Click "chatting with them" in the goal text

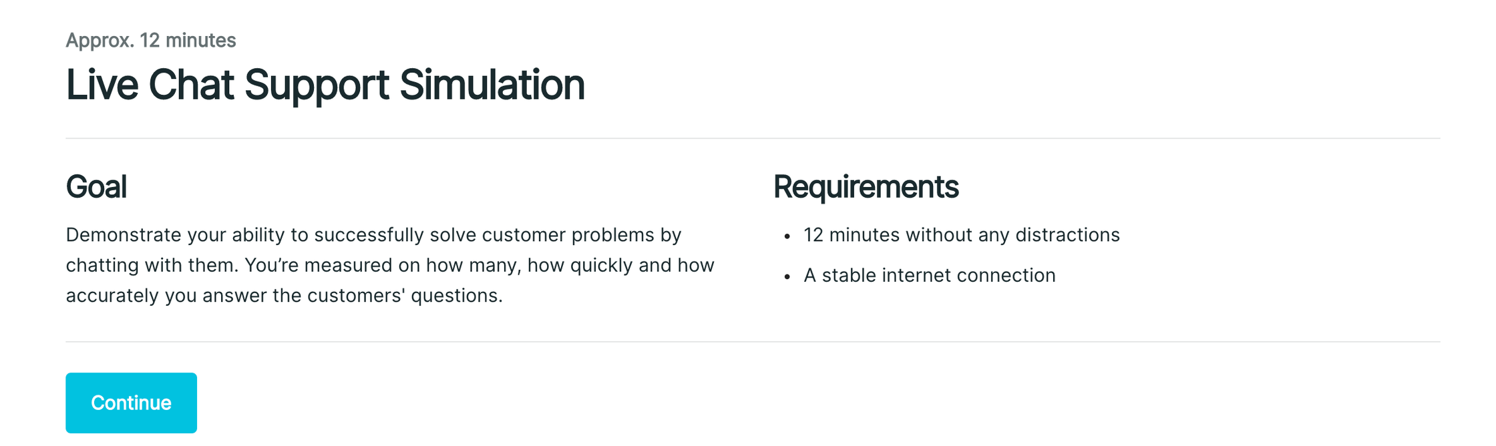(152, 265)
